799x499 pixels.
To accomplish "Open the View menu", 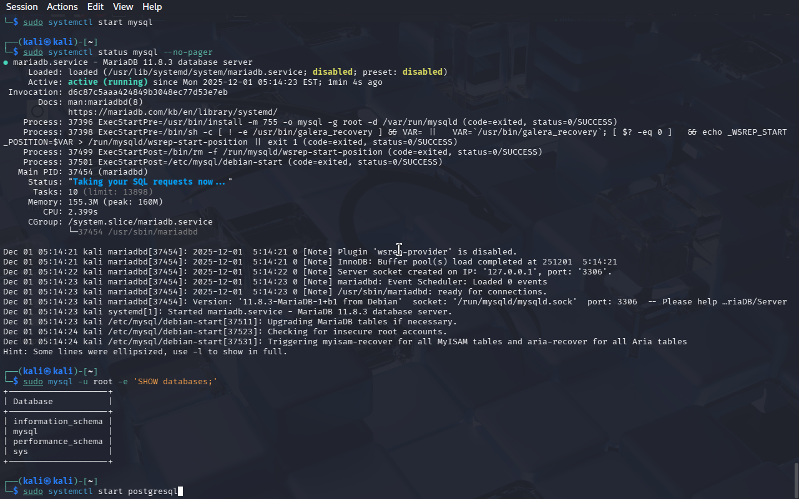I will (123, 7).
